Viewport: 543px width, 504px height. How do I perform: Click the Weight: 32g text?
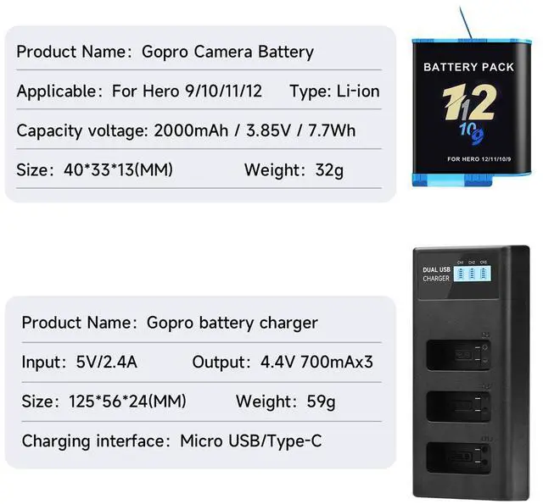point(294,170)
